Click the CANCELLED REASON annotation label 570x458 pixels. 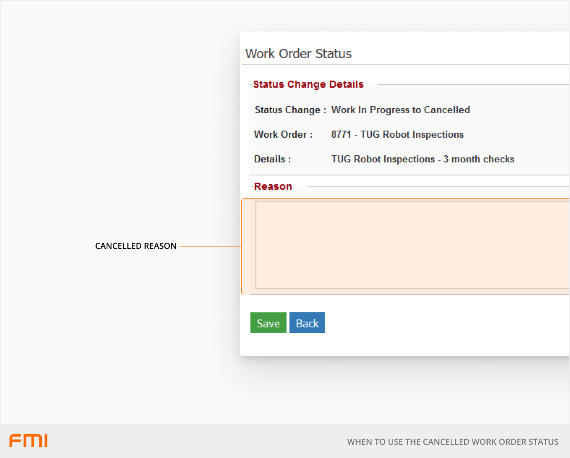tap(135, 246)
